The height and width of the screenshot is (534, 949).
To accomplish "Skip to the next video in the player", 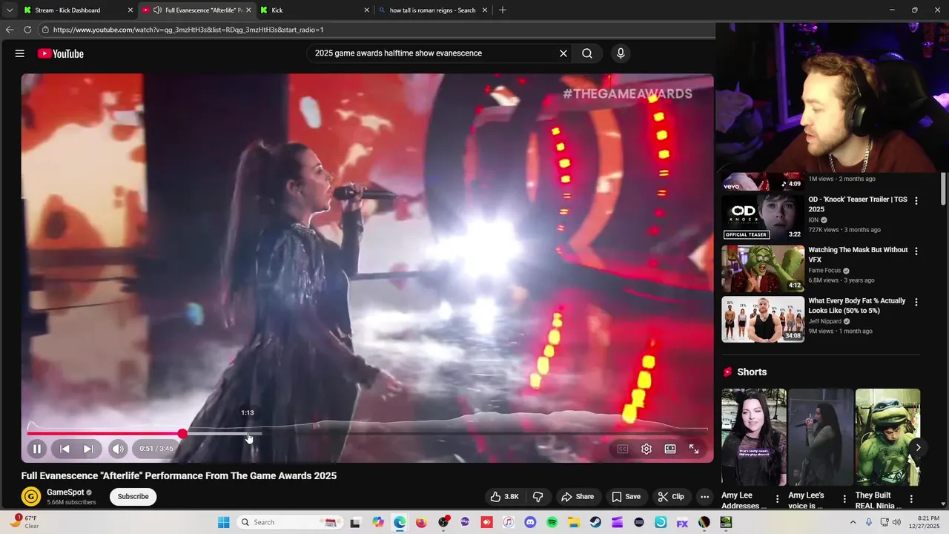I will point(88,449).
